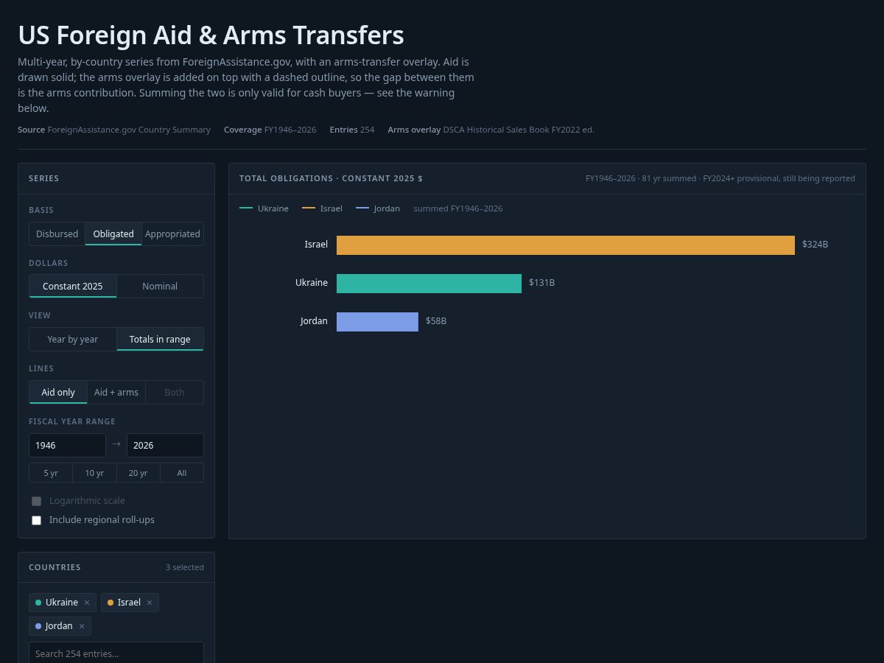Toggle the Logarithmic scale checkbox
This screenshot has width=884, height=663.
pos(36,501)
